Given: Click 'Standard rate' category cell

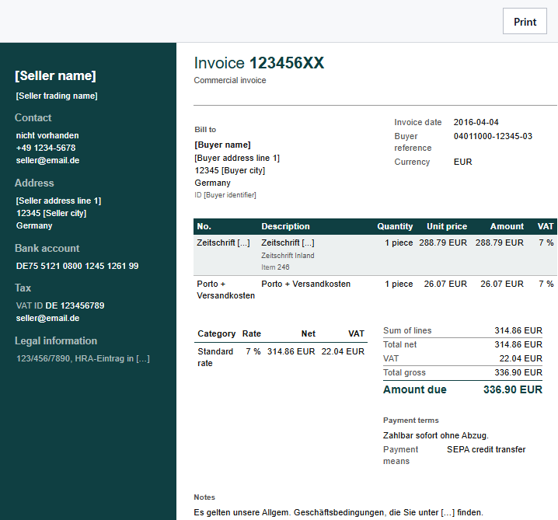Looking at the screenshot, I should [215, 358].
